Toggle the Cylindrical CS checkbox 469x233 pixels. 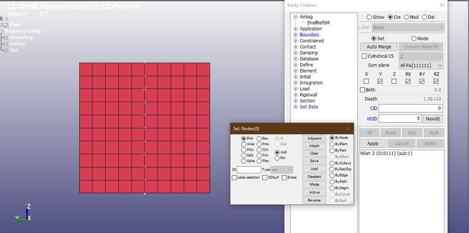coord(364,56)
